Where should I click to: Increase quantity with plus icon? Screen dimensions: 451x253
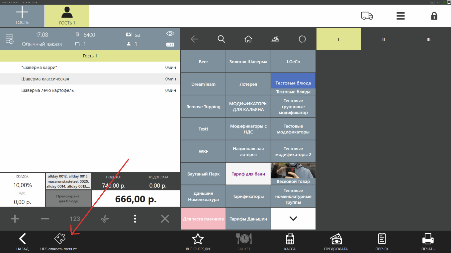click(15, 219)
